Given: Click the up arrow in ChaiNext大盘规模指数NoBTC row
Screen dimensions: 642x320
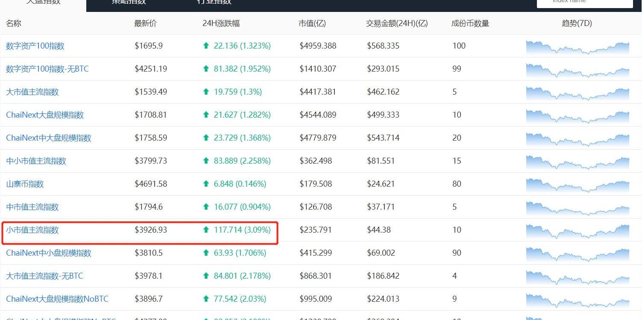Looking at the screenshot, I should point(206,299).
